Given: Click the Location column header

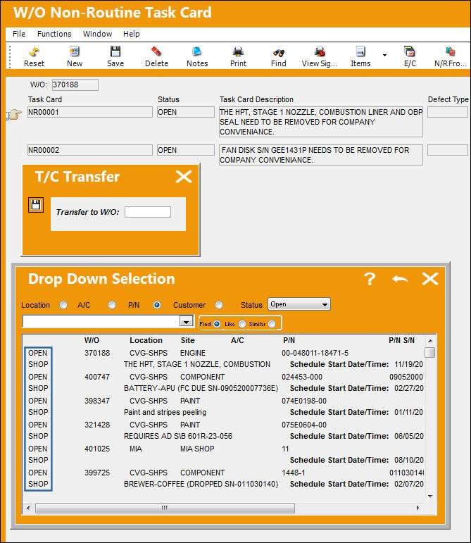Looking at the screenshot, I should (146, 340).
